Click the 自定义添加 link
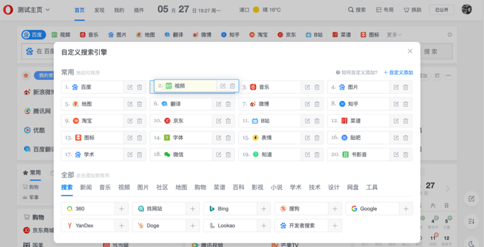 pos(398,73)
